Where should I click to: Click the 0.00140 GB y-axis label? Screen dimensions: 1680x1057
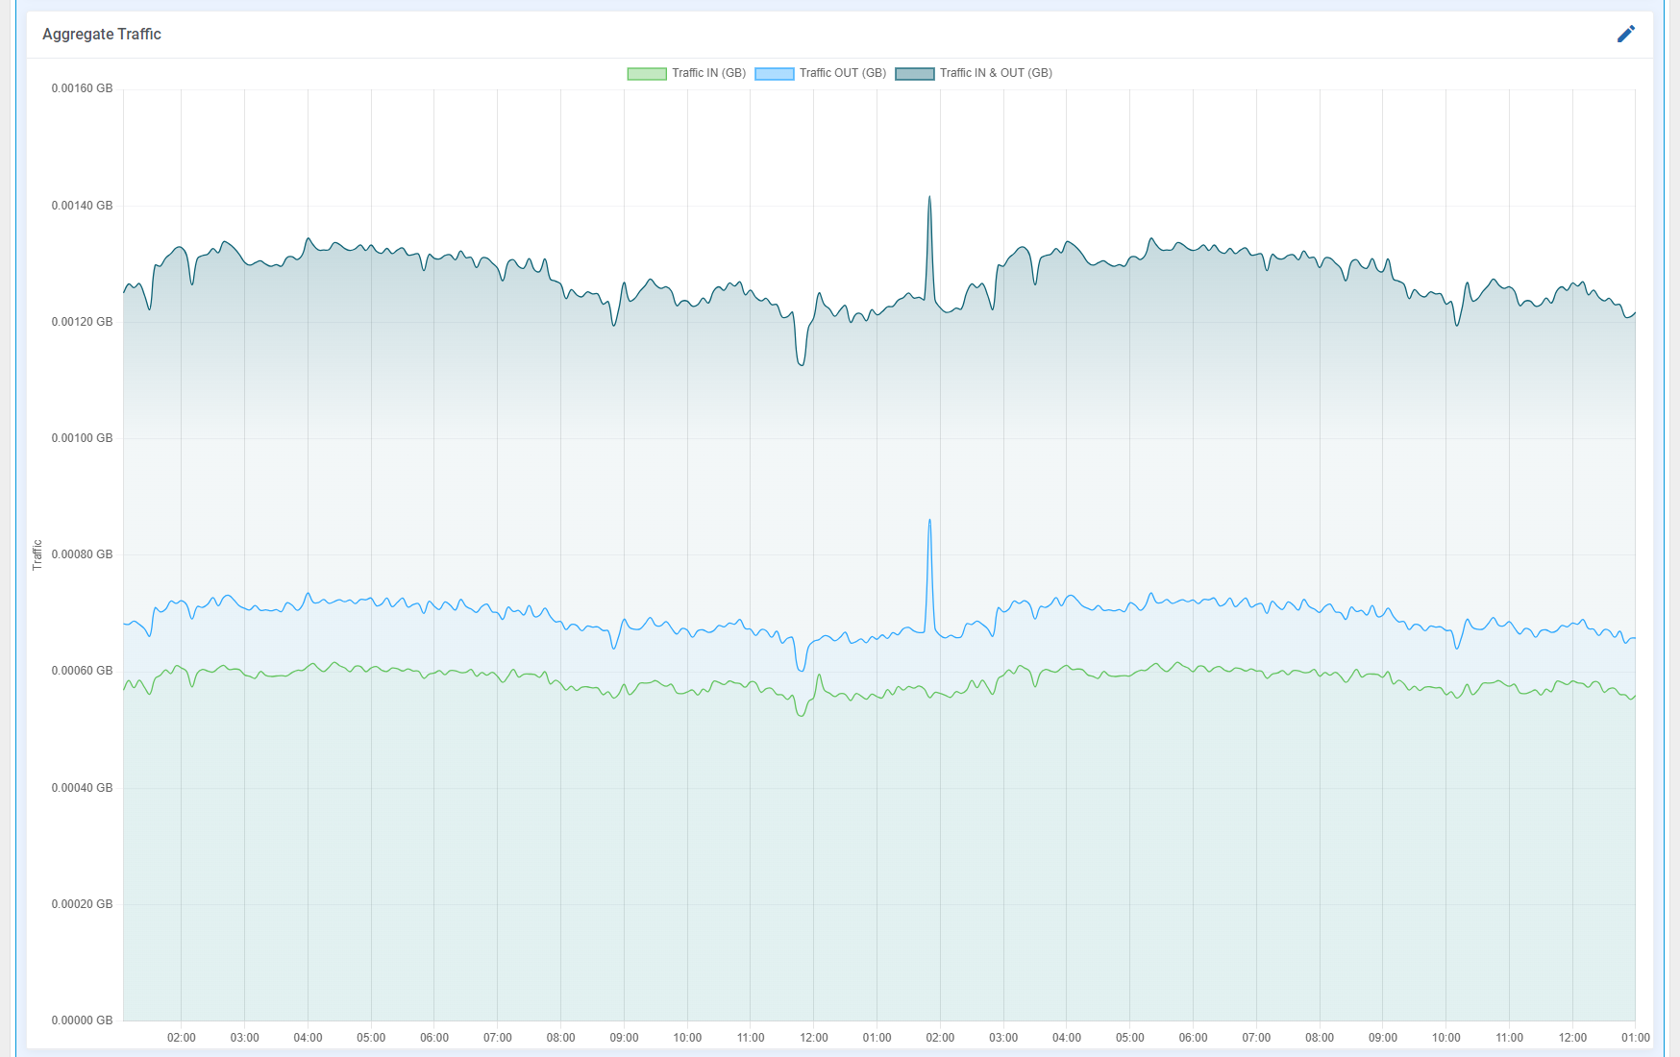point(82,206)
